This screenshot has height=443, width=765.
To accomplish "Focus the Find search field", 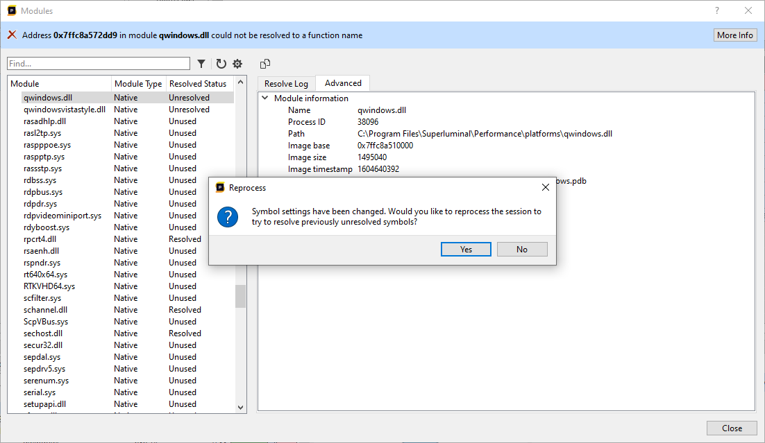I will pos(98,64).
